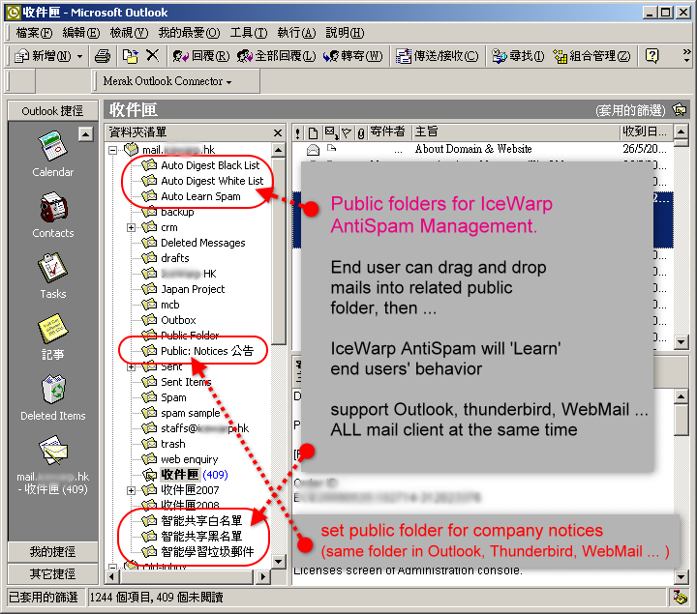
Task: Click the Move to Folder icon
Action: click(131, 56)
